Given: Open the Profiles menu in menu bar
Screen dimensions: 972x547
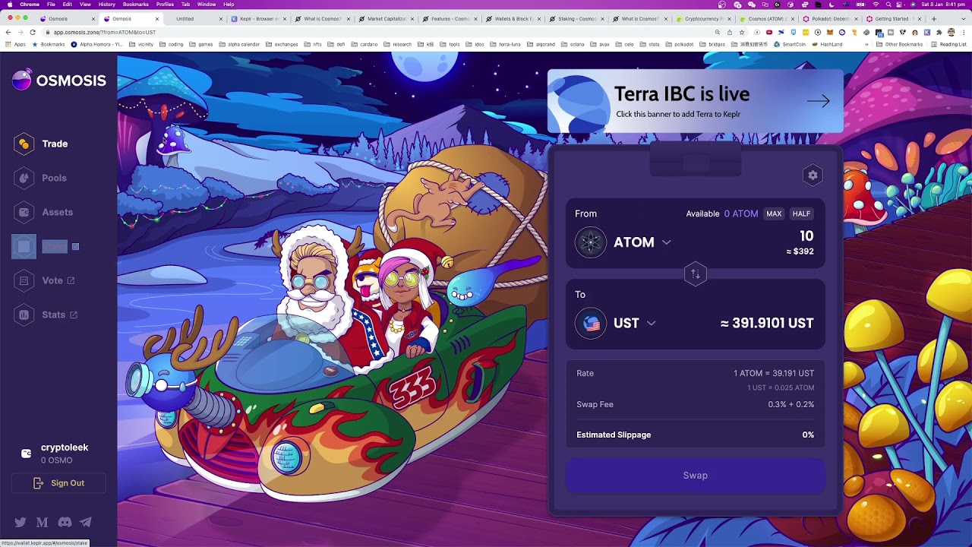Looking at the screenshot, I should click(x=165, y=5).
